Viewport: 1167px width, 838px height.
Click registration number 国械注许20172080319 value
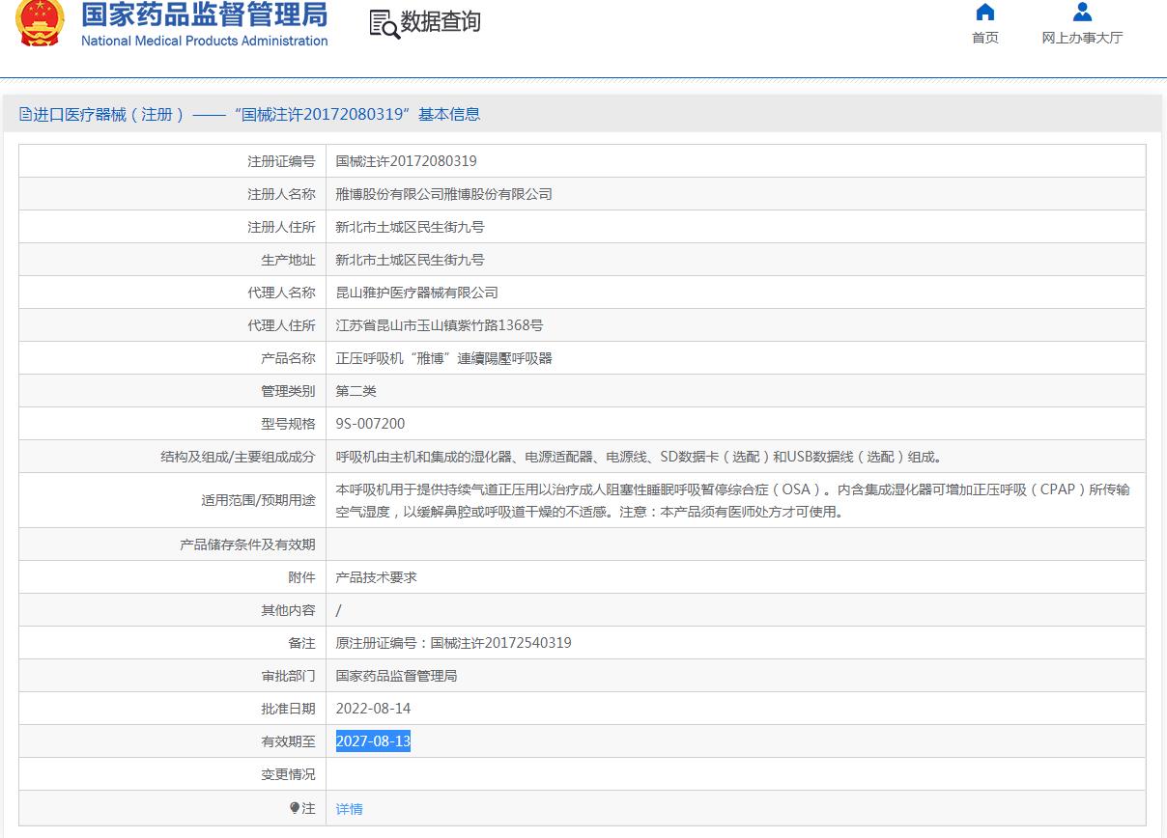point(406,161)
